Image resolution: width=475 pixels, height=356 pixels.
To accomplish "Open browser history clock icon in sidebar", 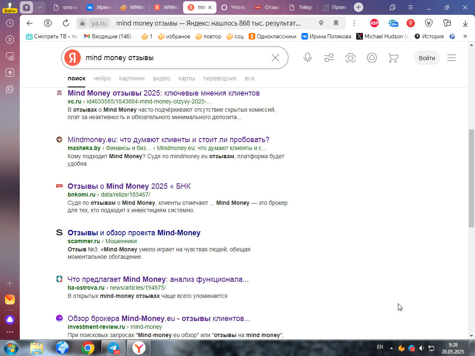I will click(10, 23).
